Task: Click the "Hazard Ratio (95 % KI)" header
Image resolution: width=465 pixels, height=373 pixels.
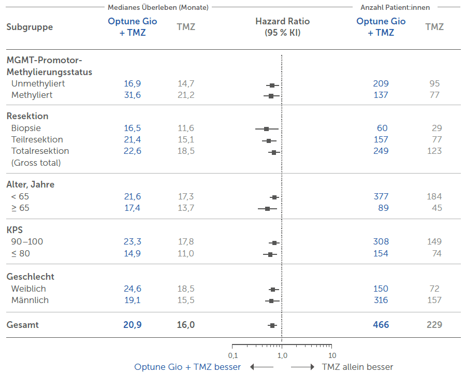Action: 283,27
